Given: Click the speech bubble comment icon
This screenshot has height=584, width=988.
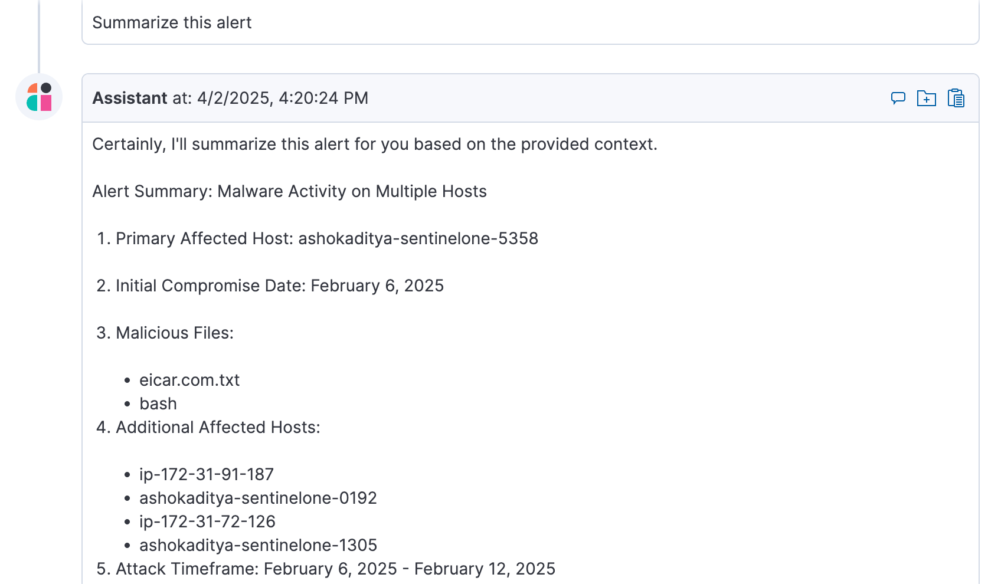Looking at the screenshot, I should 898,98.
